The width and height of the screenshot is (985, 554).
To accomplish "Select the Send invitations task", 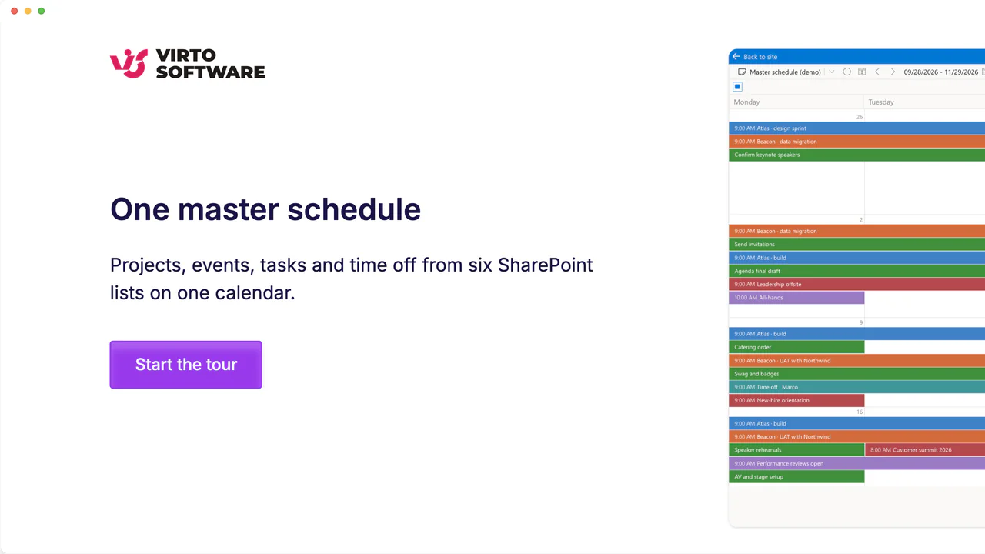I will coord(856,245).
